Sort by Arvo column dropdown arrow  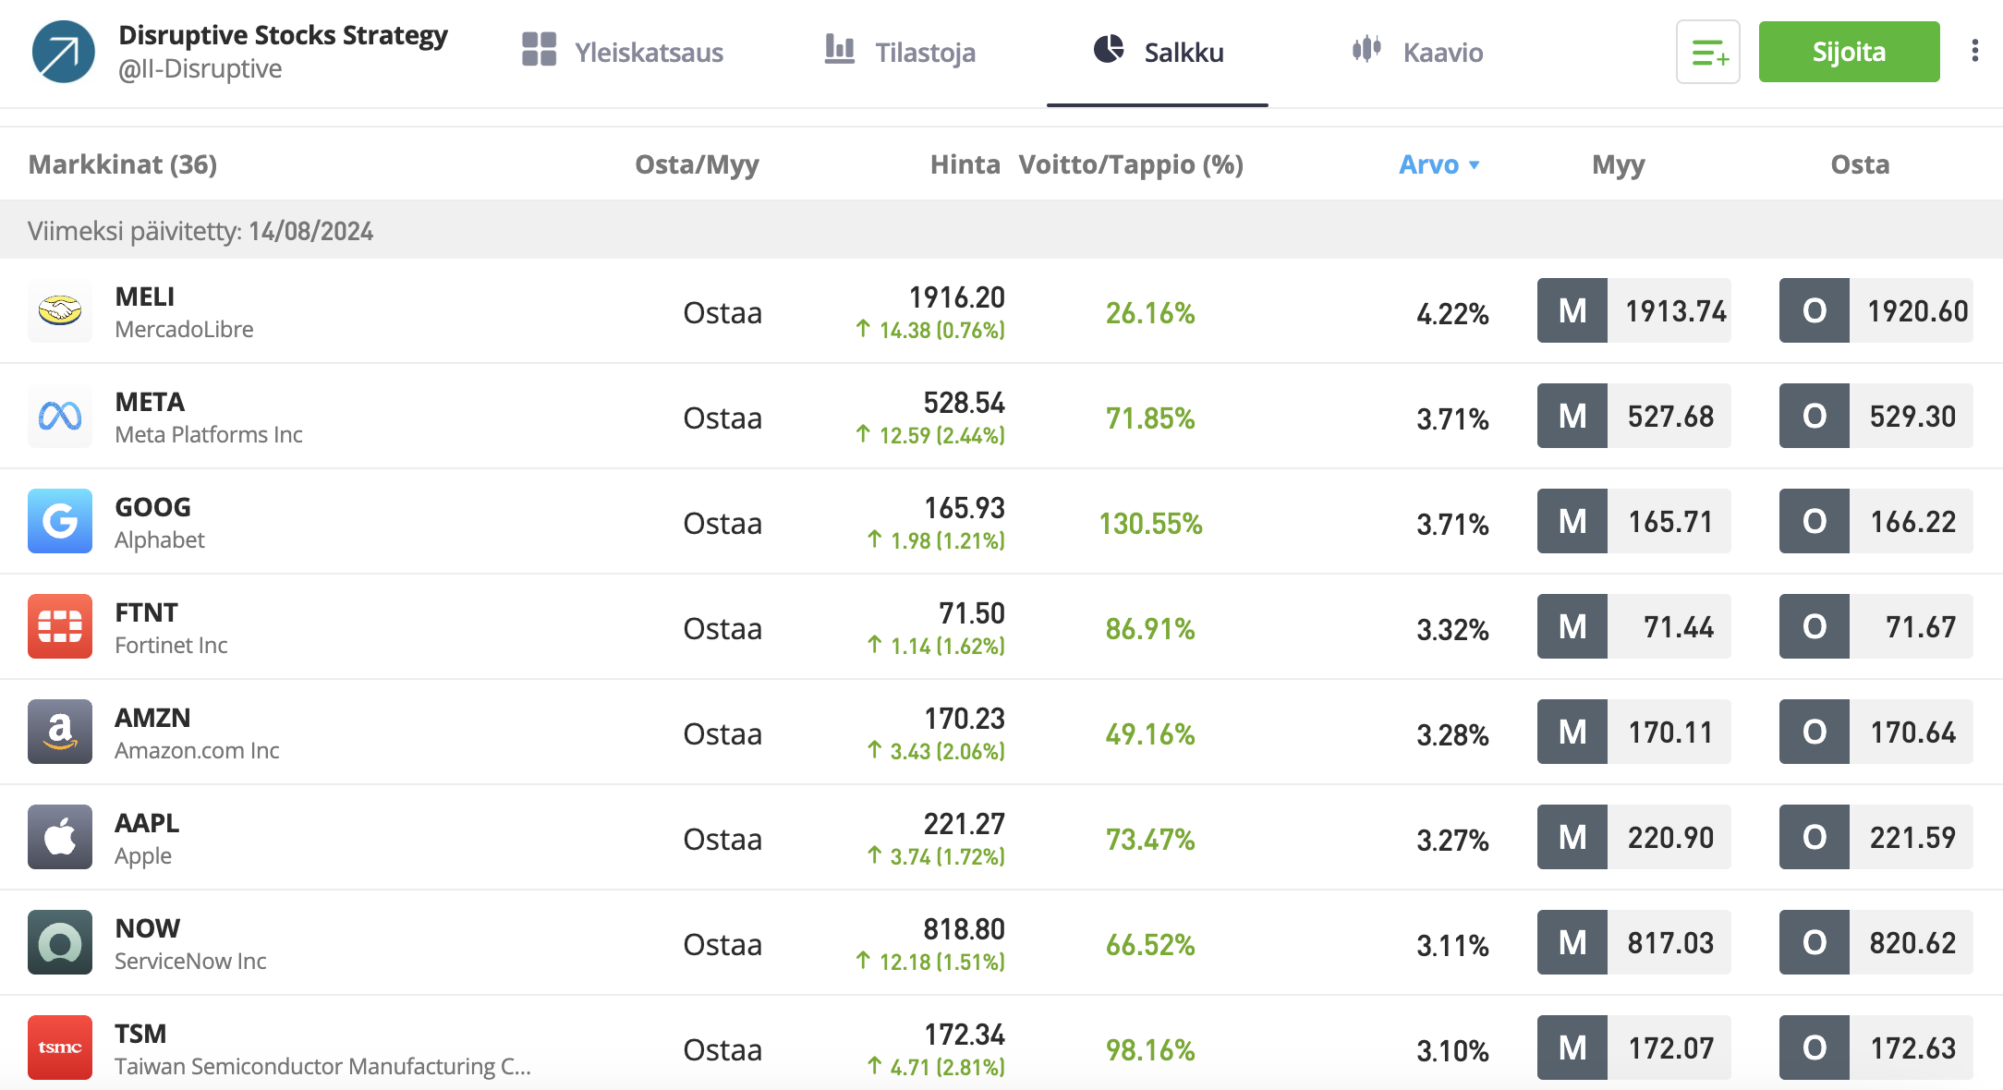point(1475,165)
